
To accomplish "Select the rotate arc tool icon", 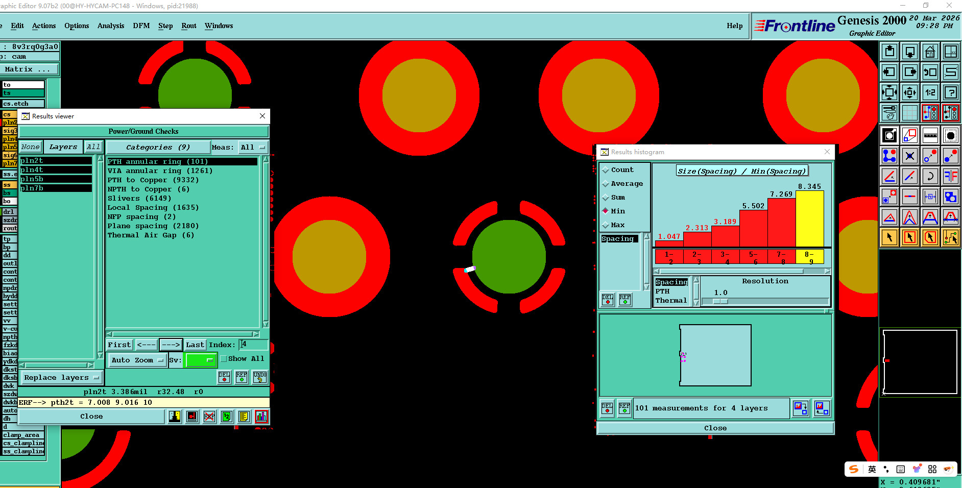I will pos(930,176).
